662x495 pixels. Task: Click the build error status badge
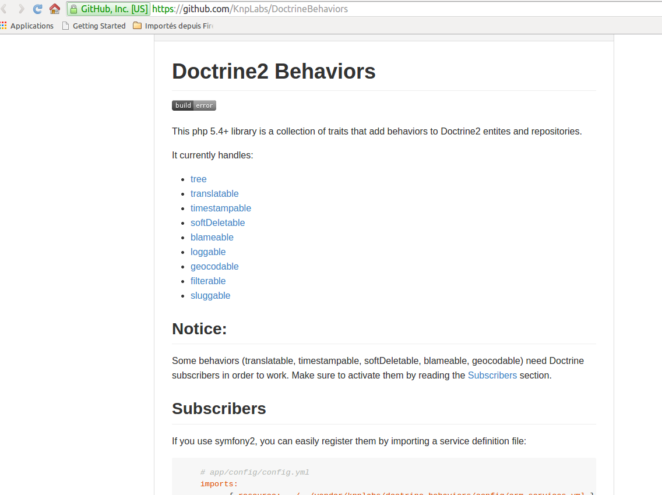pyautogui.click(x=194, y=105)
